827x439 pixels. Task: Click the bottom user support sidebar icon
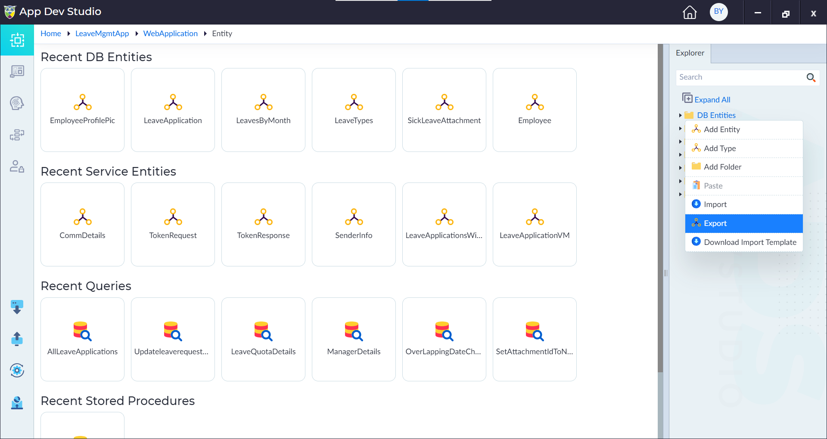coord(17,402)
